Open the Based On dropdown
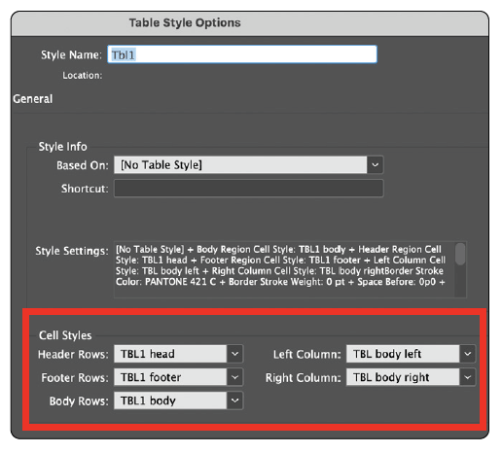Image resolution: width=502 pixels, height=453 pixels. click(248, 165)
